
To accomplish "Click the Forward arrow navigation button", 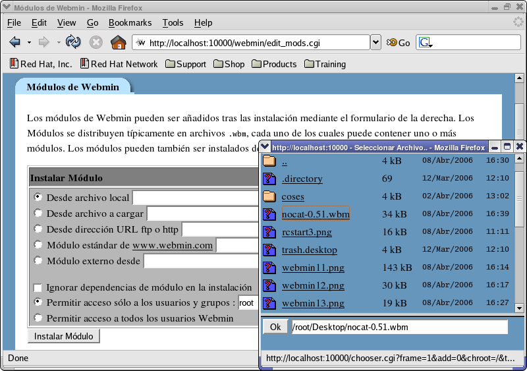I will tap(43, 42).
